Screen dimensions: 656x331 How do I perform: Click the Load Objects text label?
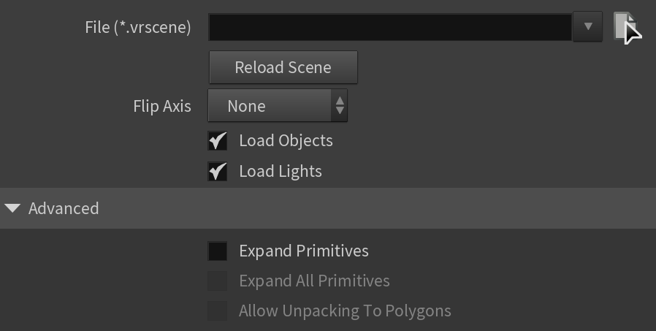tap(286, 141)
